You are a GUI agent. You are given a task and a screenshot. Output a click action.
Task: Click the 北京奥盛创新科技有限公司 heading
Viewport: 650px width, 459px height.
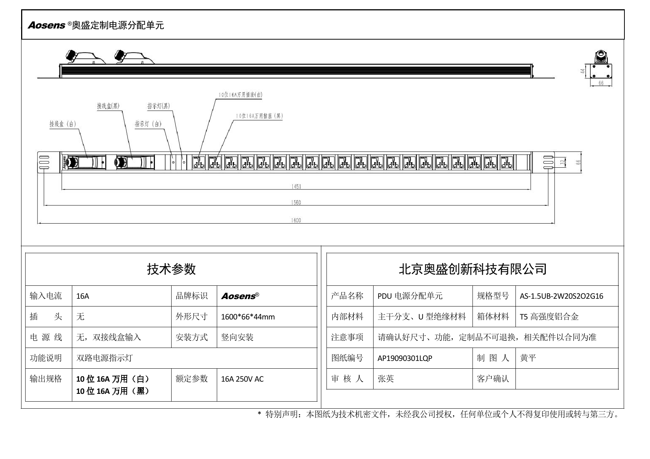pyautogui.click(x=472, y=269)
